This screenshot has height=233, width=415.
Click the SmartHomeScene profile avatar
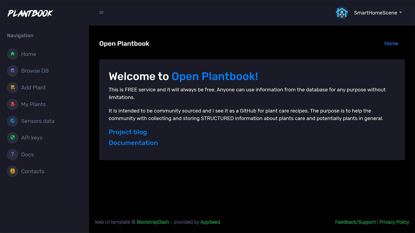[342, 13]
